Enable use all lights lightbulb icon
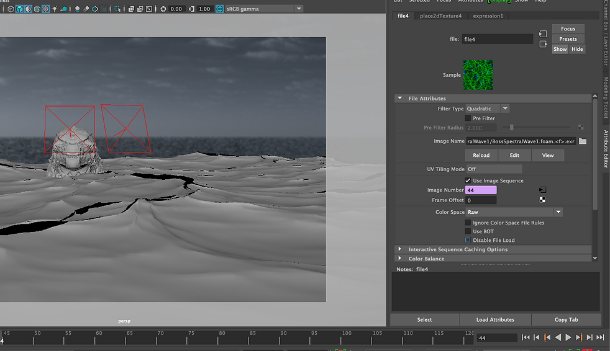The image size is (610, 351). [55, 9]
